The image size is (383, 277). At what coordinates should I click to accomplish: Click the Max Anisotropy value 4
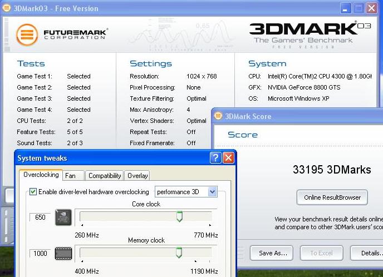click(x=188, y=110)
